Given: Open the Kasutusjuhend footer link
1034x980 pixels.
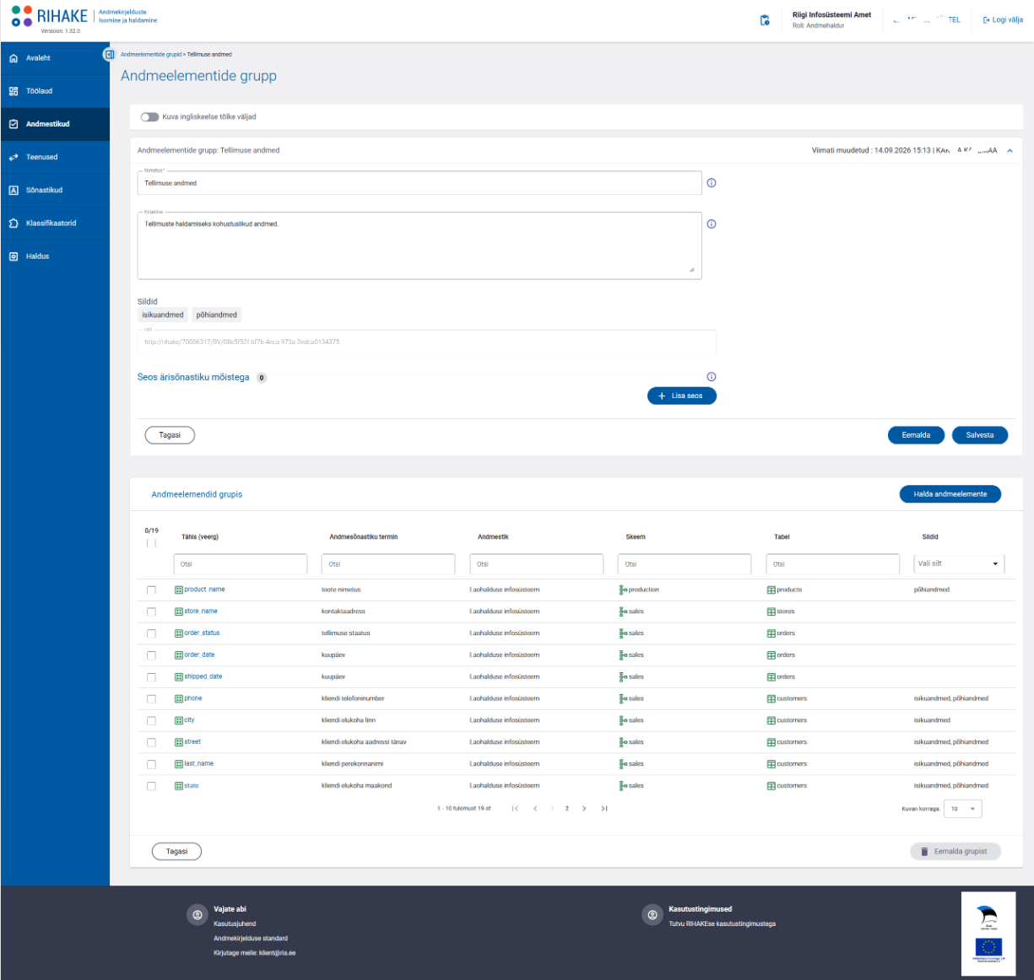Looking at the screenshot, I should click(235, 924).
